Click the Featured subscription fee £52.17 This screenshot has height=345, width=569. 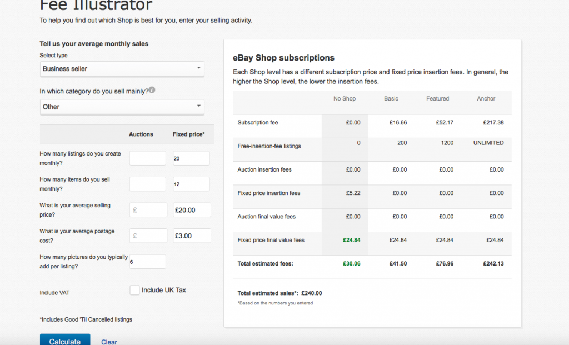pos(445,123)
